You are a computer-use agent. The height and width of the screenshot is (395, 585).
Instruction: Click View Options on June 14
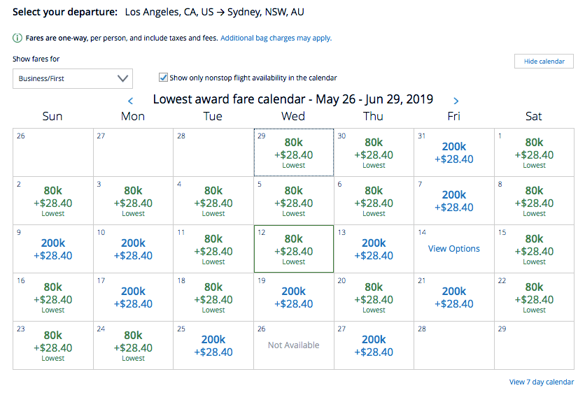453,248
